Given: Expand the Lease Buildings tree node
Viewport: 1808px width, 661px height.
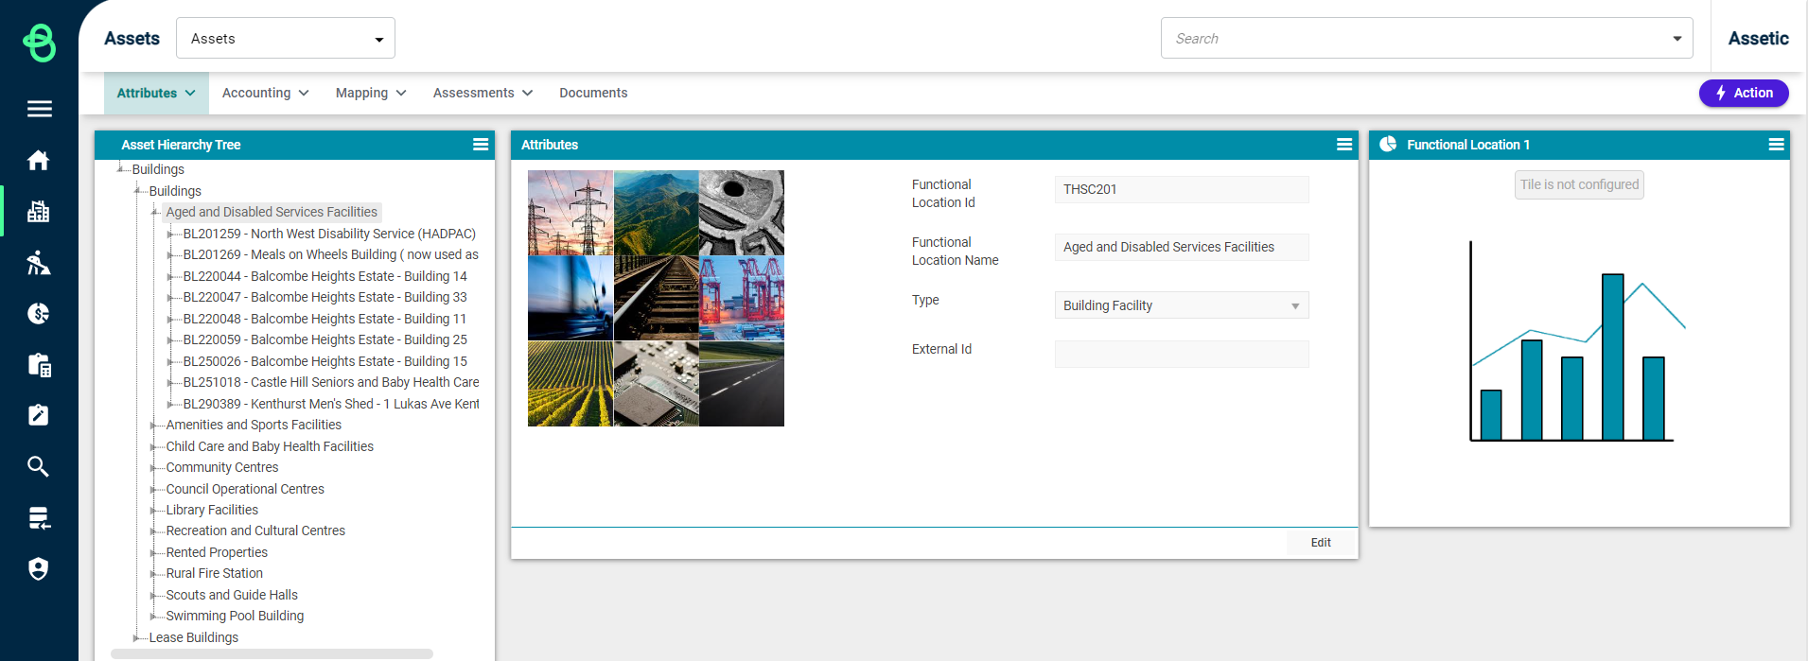Looking at the screenshot, I should 137,638.
